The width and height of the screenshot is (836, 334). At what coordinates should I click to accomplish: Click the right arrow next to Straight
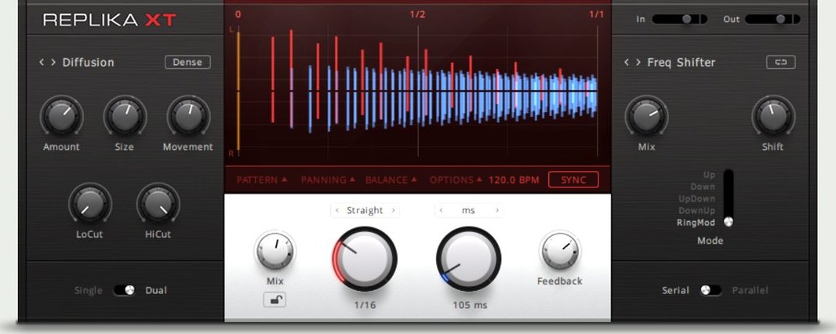click(x=393, y=210)
